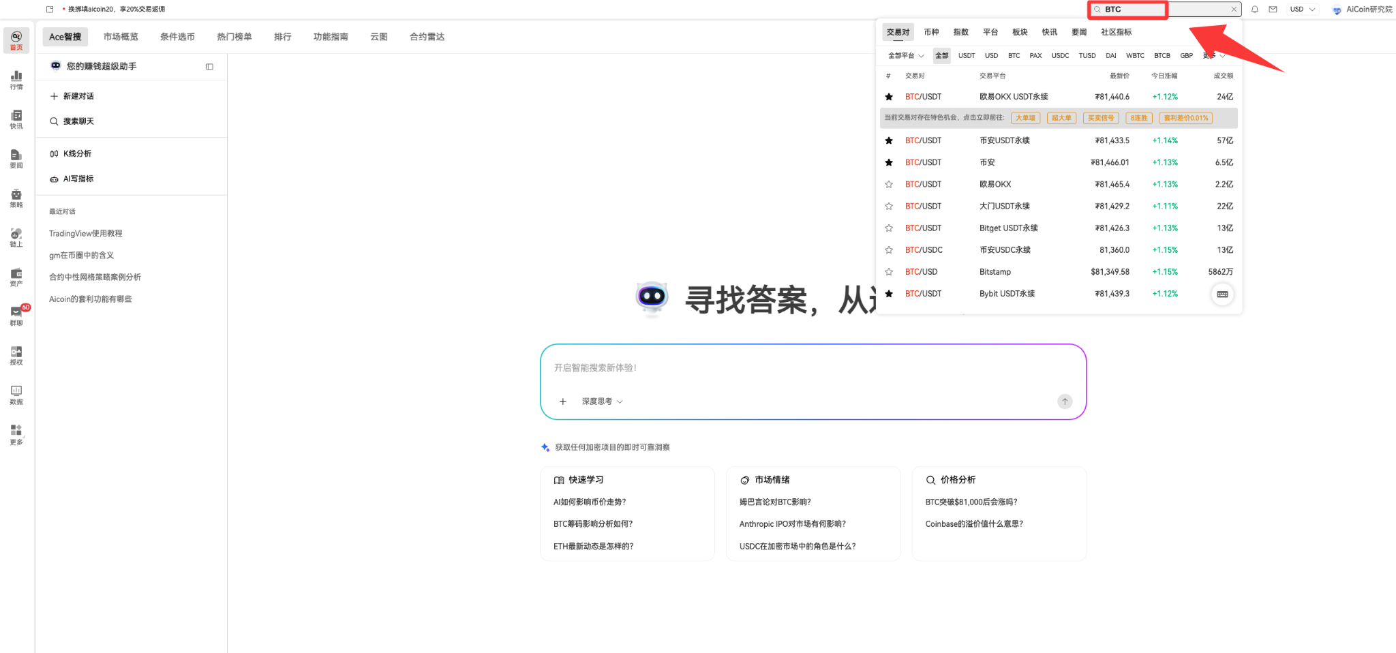Open the 策略 strategy sidebar icon
The height and width of the screenshot is (653, 1396).
pos(16,198)
